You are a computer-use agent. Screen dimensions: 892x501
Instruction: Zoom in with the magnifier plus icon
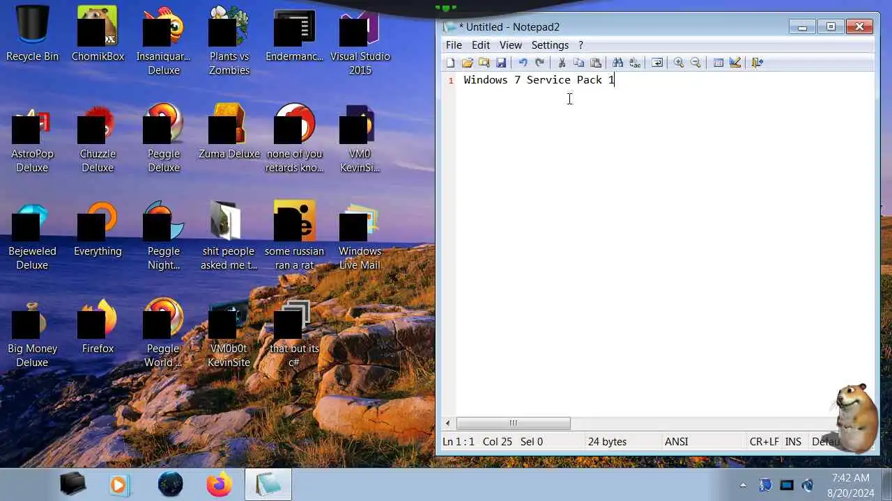click(679, 63)
